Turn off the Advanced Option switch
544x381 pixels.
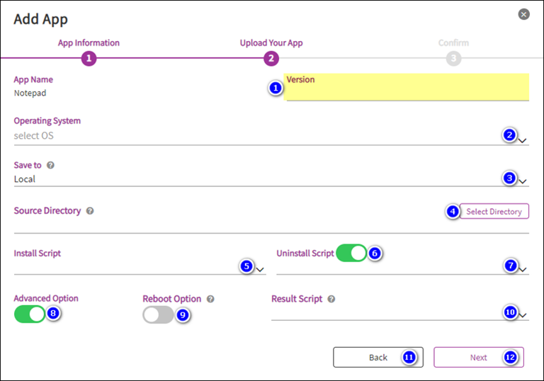[x=29, y=314]
